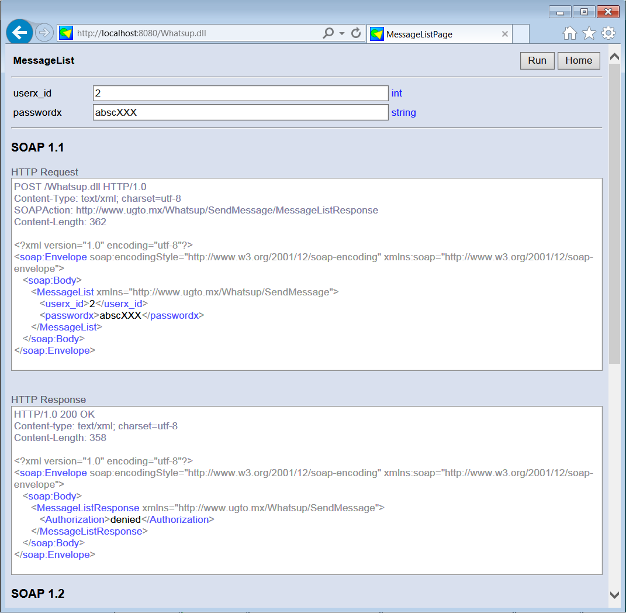626x613 pixels.
Task: Select the MessageListPage tab
Action: (x=439, y=34)
